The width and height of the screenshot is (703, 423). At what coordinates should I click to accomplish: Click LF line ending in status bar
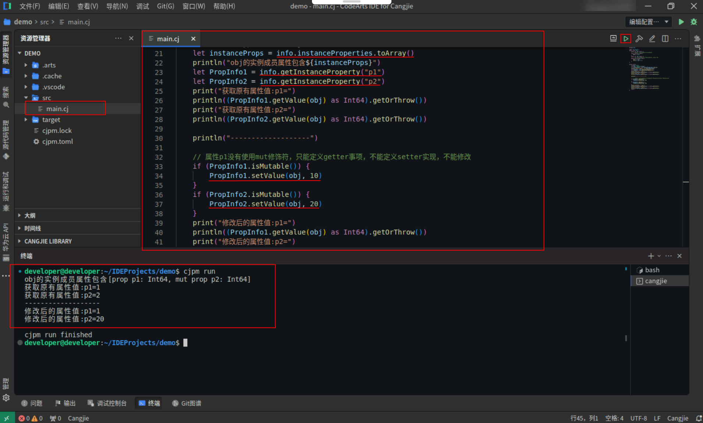tap(657, 418)
